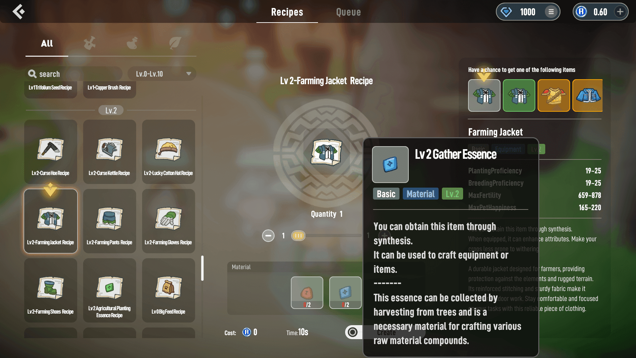This screenshot has width=636, height=358.
Task: Click the red ore material slot
Action: click(307, 292)
